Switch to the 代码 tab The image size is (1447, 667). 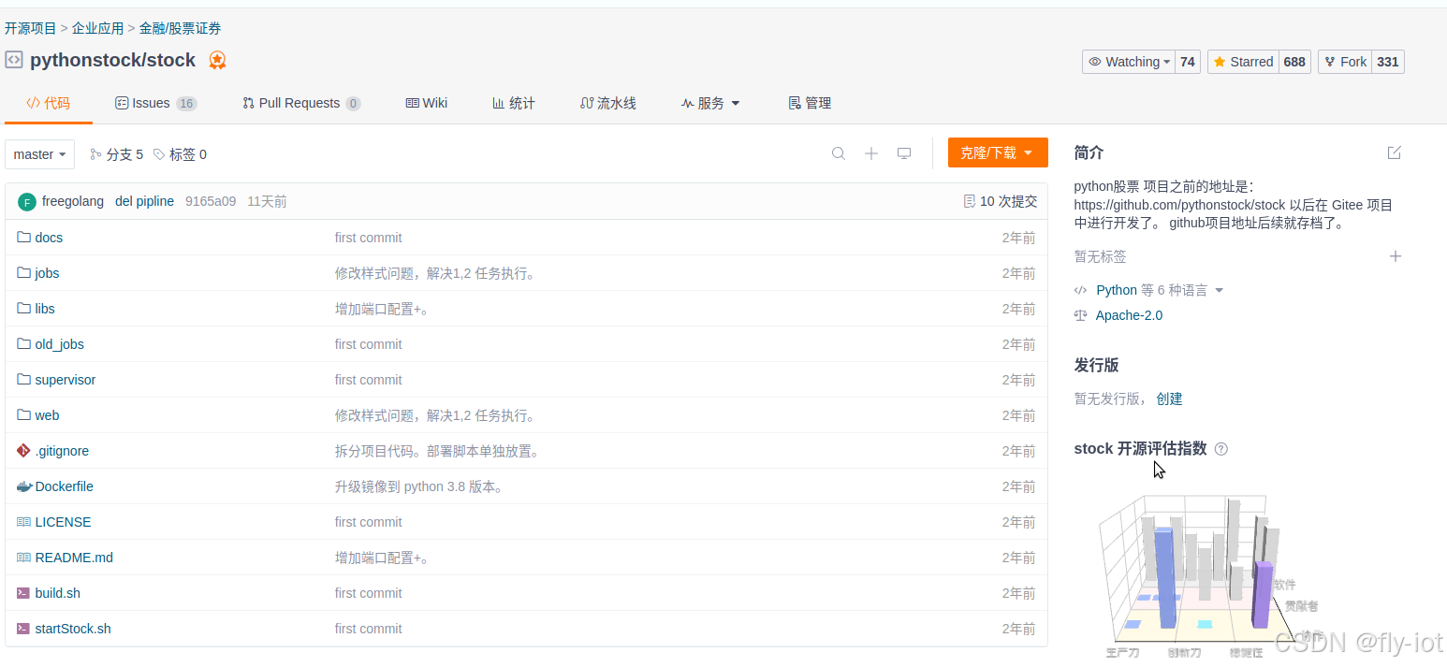pyautogui.click(x=49, y=103)
